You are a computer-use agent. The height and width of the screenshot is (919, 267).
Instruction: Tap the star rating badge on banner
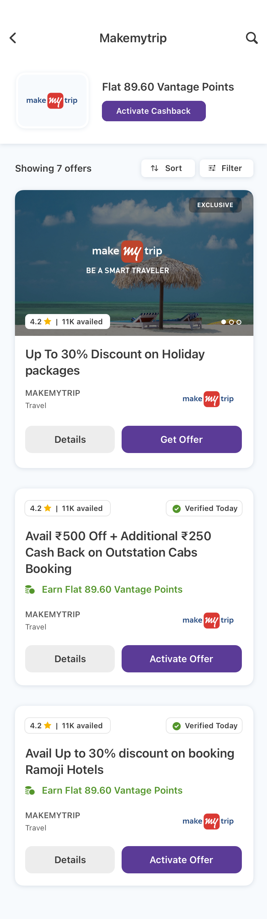click(x=67, y=322)
